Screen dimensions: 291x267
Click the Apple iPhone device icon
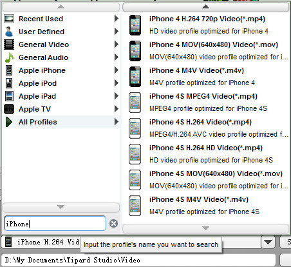9,70
